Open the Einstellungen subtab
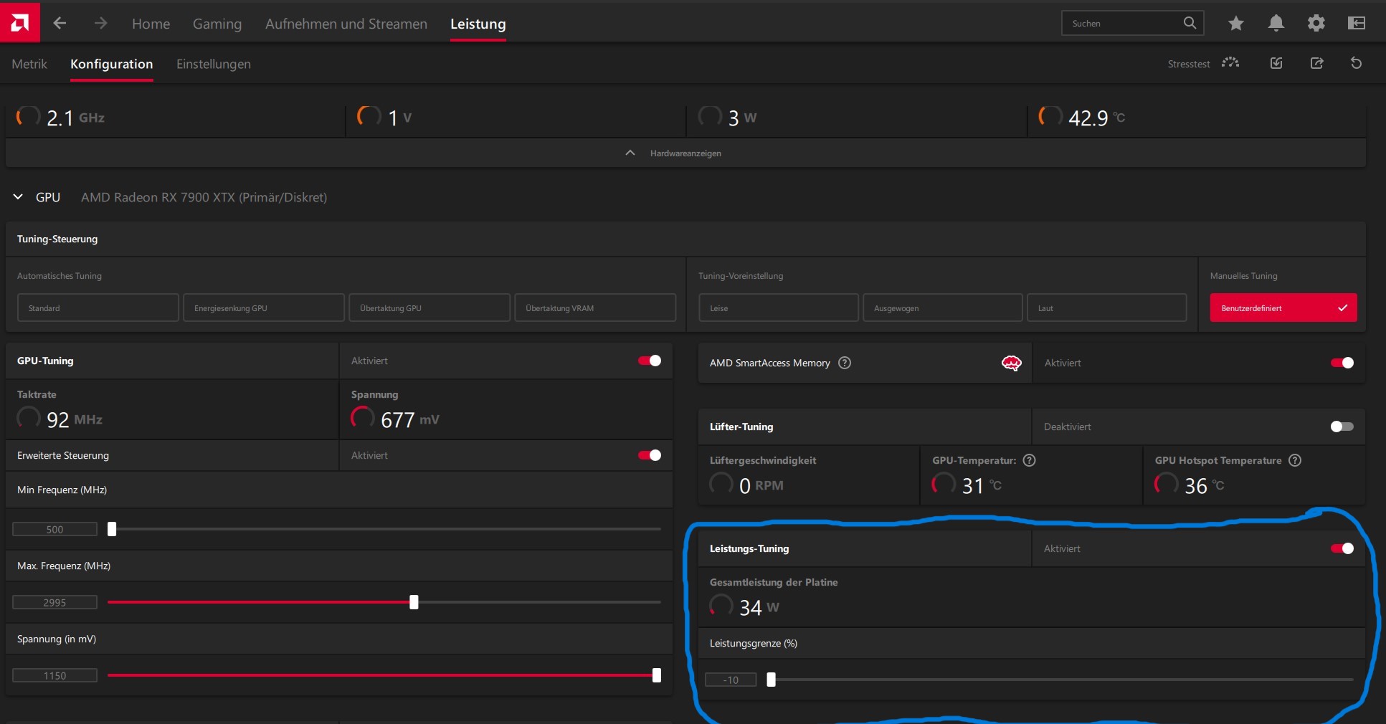Screen dimensions: 1386x724 pyautogui.click(x=214, y=64)
